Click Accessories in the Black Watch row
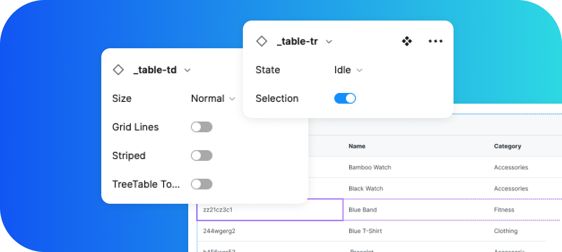Image resolution: width=562 pixels, height=252 pixels. point(511,189)
